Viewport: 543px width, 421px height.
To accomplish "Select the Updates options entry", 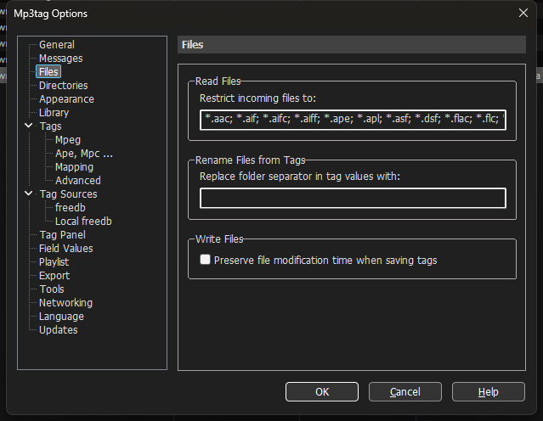I will [x=58, y=329].
